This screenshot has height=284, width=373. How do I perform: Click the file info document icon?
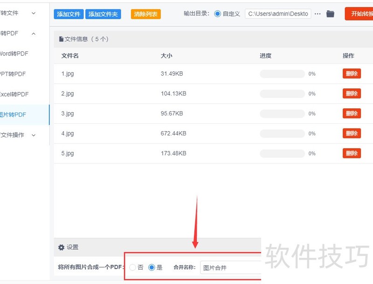[61, 39]
